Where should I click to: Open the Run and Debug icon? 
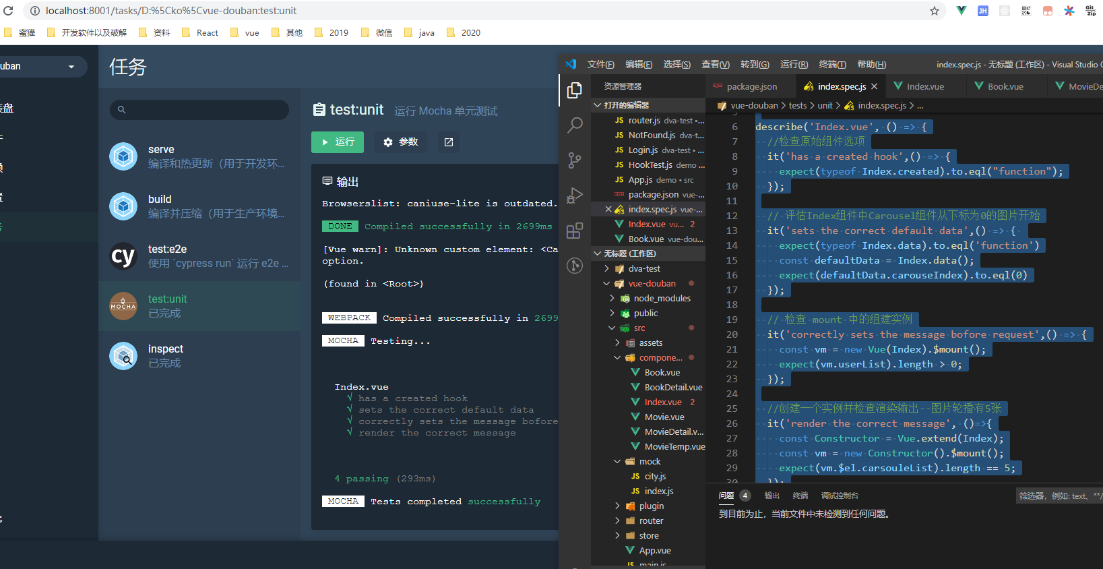pyautogui.click(x=575, y=196)
